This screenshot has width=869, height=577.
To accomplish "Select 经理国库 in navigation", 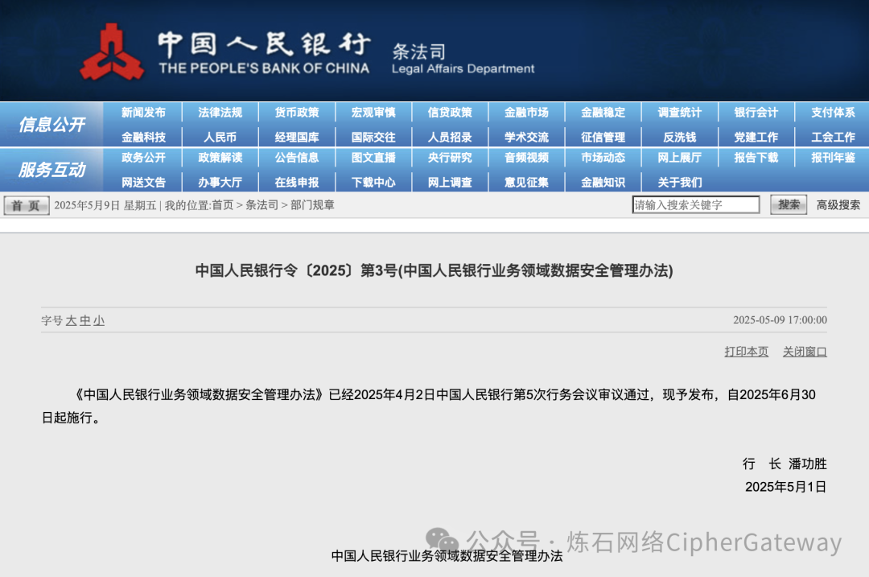I will (296, 137).
